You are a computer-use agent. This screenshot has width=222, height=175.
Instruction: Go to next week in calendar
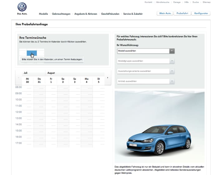tap(108, 78)
